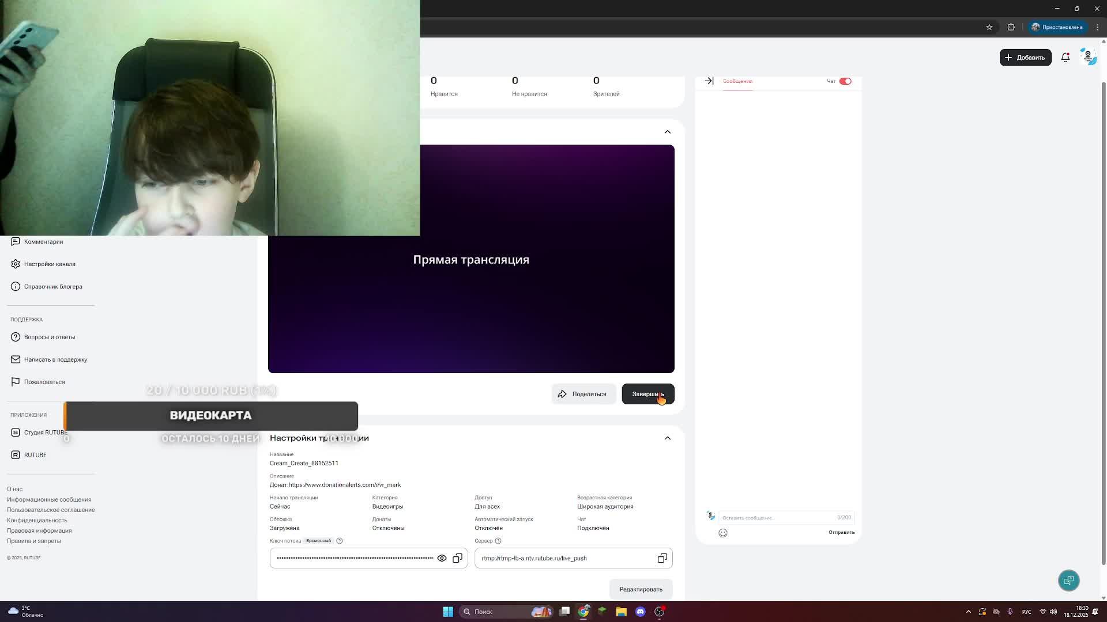This screenshot has height=622, width=1107.
Task: Show hidden system tray icons
Action: (x=968, y=612)
